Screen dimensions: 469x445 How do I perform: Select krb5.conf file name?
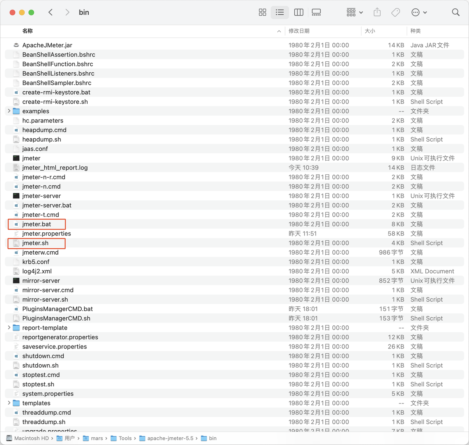click(36, 262)
